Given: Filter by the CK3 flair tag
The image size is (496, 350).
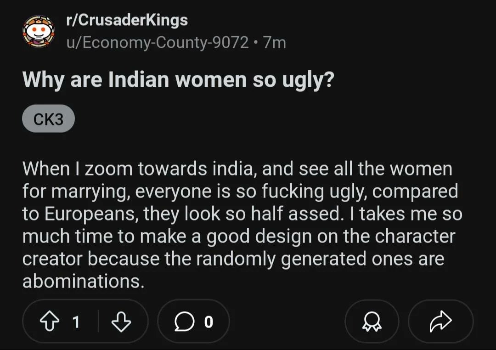Looking at the screenshot, I should 48,119.
